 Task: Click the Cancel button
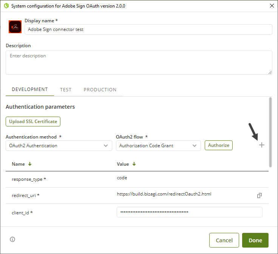[224, 240]
